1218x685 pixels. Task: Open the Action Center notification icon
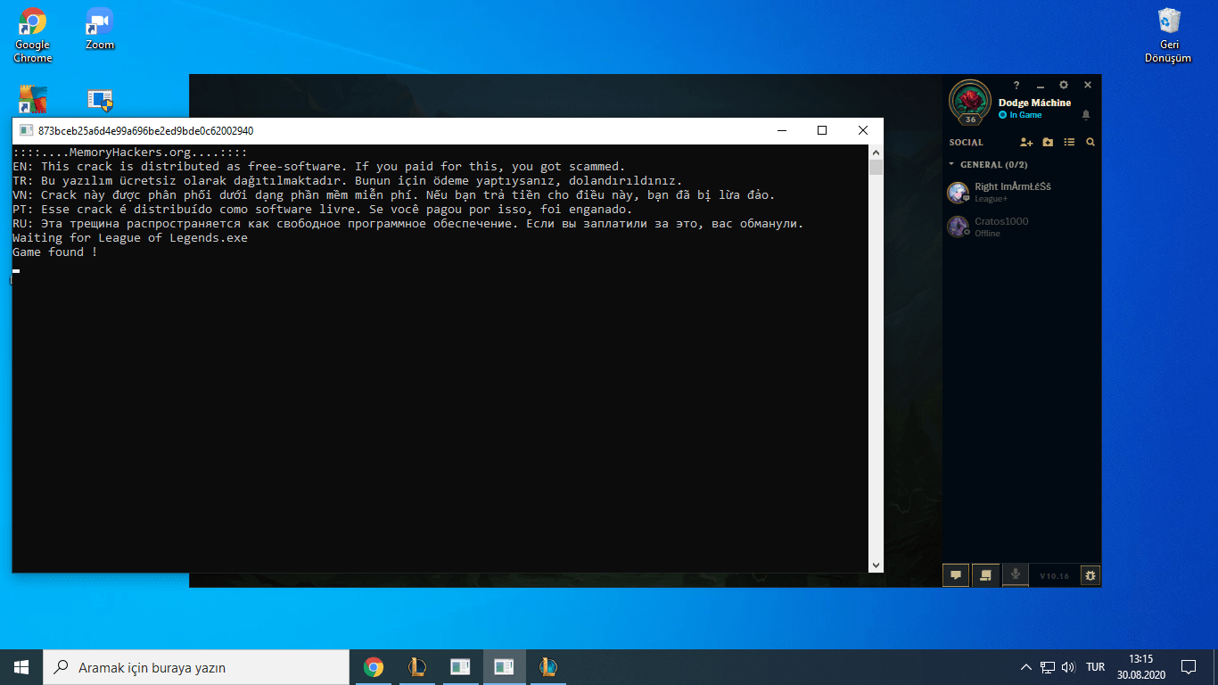tap(1189, 667)
